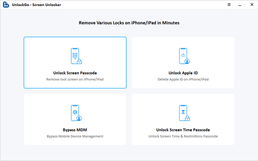Viewport: 258px width, 161px height.
Task: Click the UnlockGo app logo icon
Action: pos(6,5)
